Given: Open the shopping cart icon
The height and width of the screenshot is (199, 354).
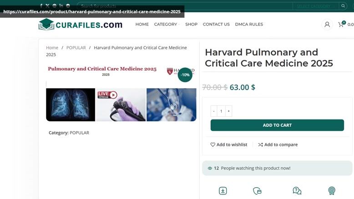Looking at the screenshot, I should 341,24.
